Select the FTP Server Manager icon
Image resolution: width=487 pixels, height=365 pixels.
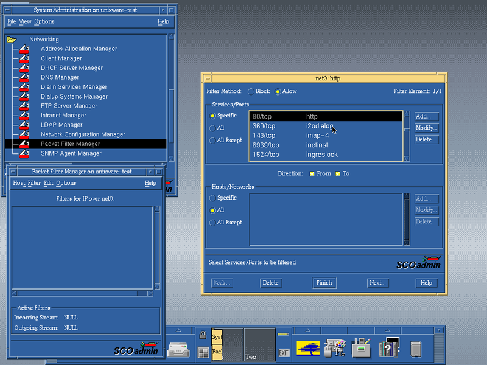click(24, 106)
